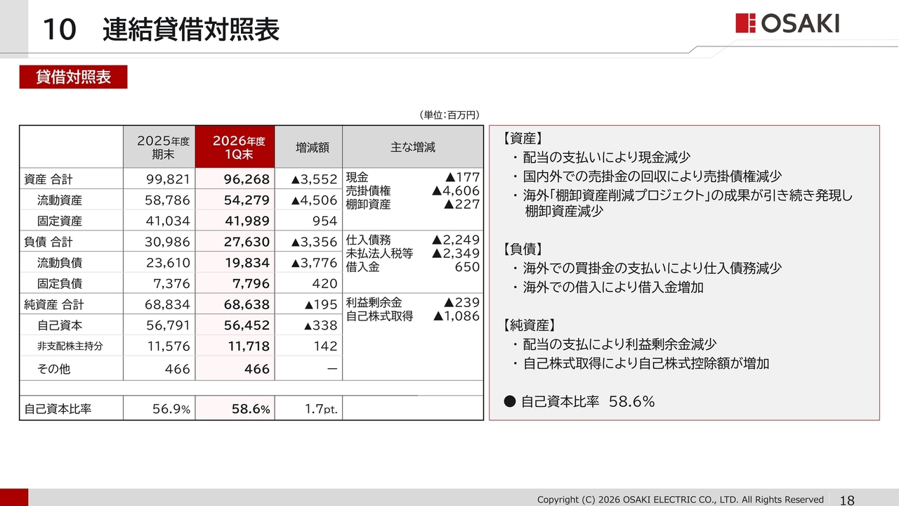Viewport: 899px width, 506px height.
Task: Select current liabilities value 19,834
Action: click(x=247, y=263)
